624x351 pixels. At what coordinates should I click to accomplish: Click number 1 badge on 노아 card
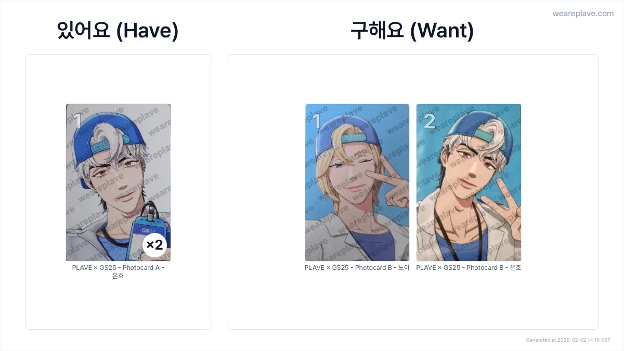click(x=317, y=121)
